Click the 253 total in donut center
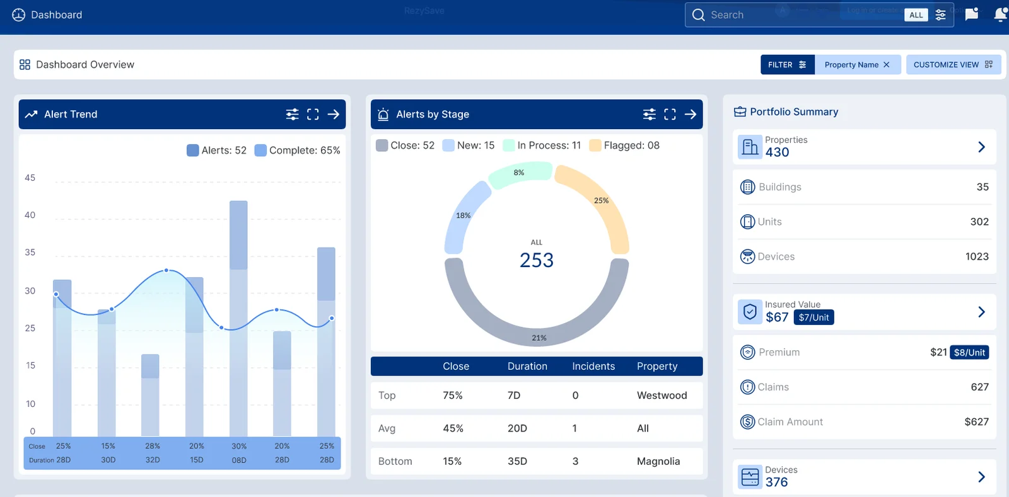Image resolution: width=1009 pixels, height=497 pixels. pos(537,260)
